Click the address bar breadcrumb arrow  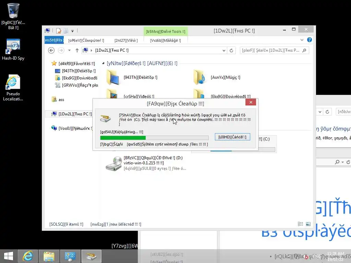(x=91, y=50)
